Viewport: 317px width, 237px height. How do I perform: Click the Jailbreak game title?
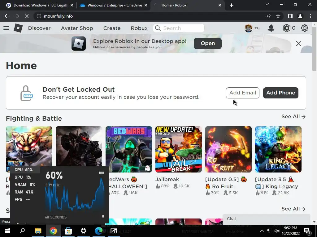(167, 179)
